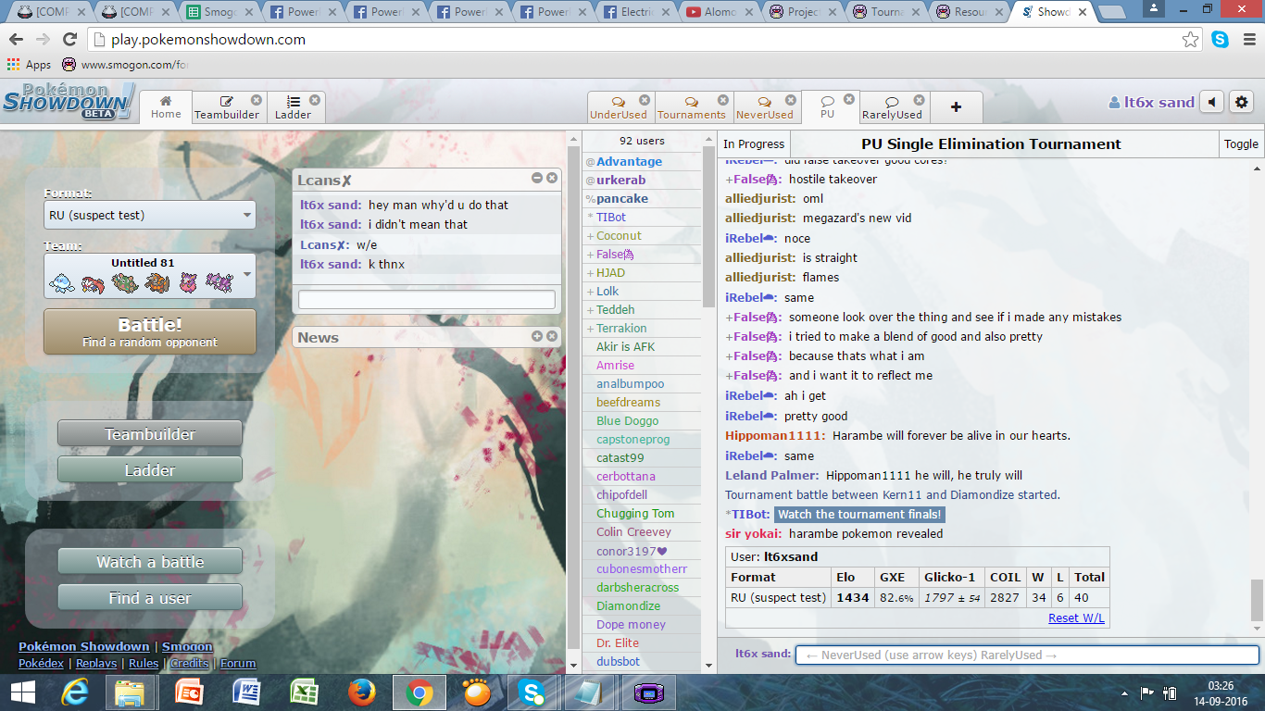1265x711 pixels.
Task: Click Watch a battle
Action: (150, 561)
